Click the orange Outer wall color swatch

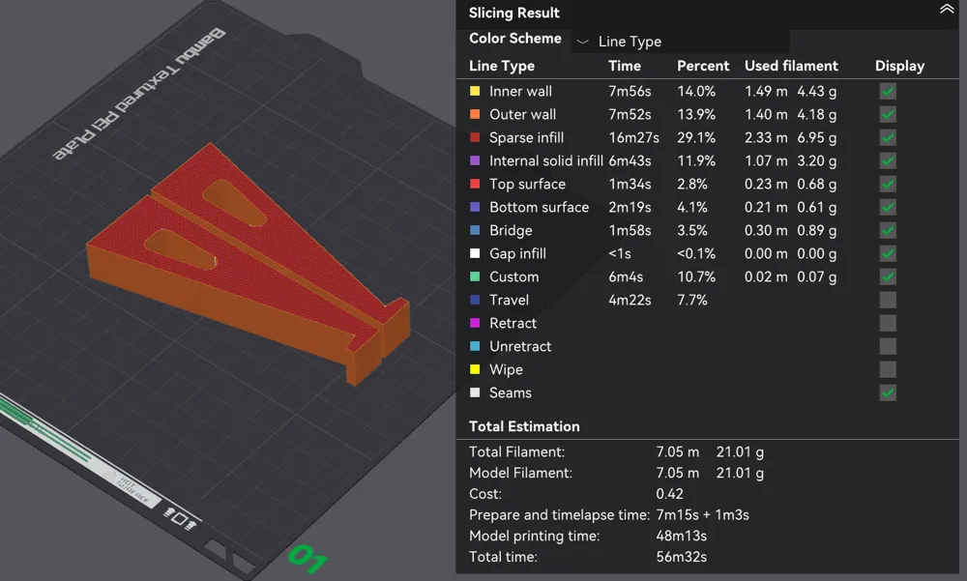click(x=475, y=114)
